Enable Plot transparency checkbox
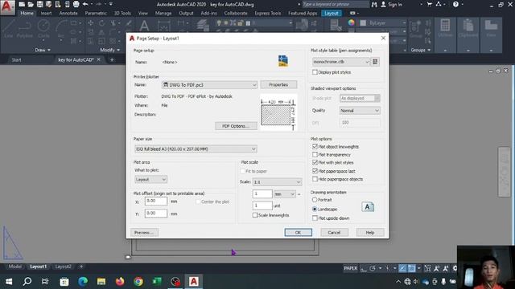Screen dimensions: 515x289 (315, 154)
